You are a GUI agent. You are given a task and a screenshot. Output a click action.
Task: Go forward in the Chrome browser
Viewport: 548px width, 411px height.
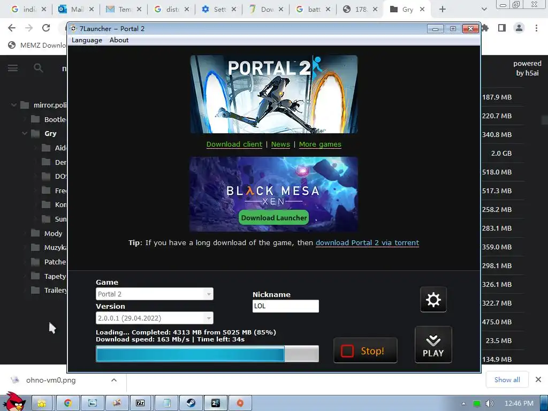(x=29, y=28)
